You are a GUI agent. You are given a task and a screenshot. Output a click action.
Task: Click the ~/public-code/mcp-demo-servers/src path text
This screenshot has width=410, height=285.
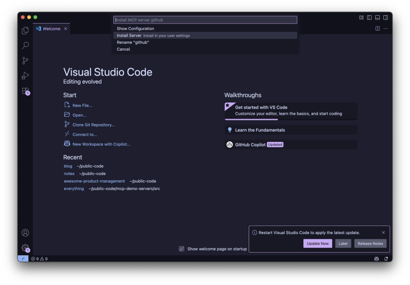pyautogui.click(x=124, y=189)
